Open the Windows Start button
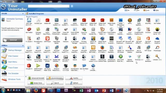 [x=3, y=91]
